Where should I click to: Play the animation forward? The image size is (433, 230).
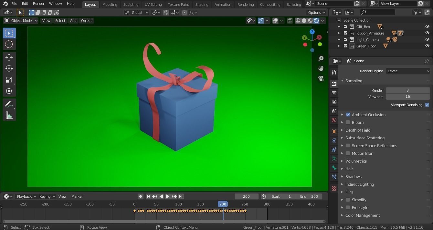click(x=168, y=196)
